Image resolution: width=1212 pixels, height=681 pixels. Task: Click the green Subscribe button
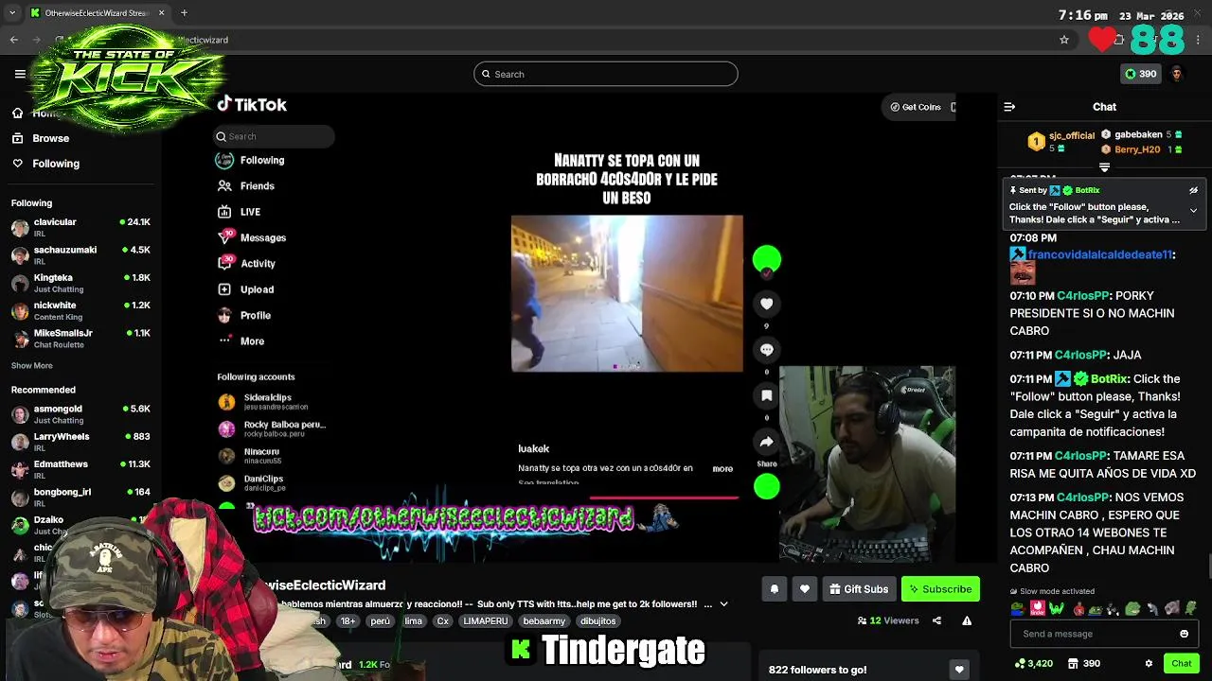pos(940,589)
